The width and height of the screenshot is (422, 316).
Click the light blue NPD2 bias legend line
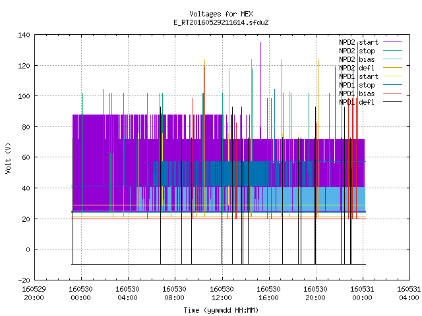[x=392, y=59]
